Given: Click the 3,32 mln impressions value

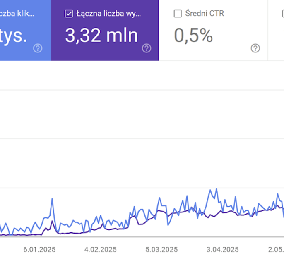Looking at the screenshot, I should [x=101, y=36].
